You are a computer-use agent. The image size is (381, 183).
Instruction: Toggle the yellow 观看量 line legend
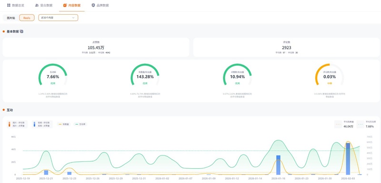[64, 125]
